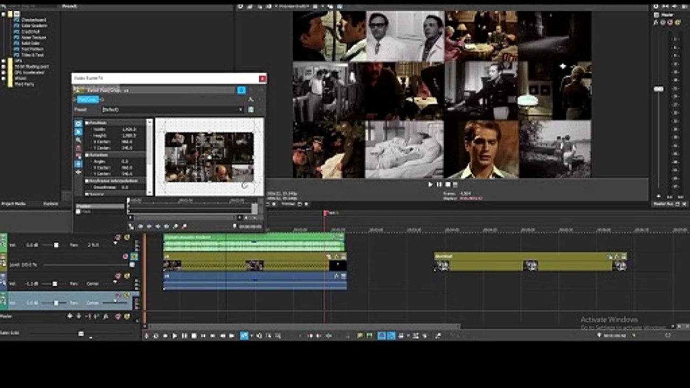Click the Angle value under Rotation
The height and width of the screenshot is (388, 690).
tap(125, 162)
